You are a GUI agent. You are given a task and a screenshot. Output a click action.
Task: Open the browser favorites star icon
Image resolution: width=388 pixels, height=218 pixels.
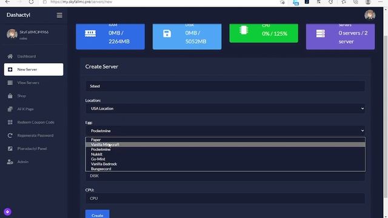[x=344, y=2]
